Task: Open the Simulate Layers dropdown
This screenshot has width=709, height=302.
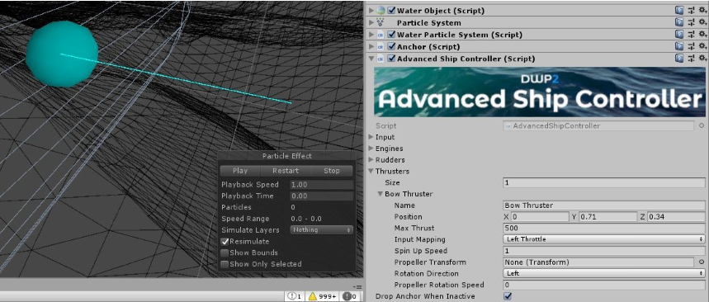Action: tap(322, 229)
